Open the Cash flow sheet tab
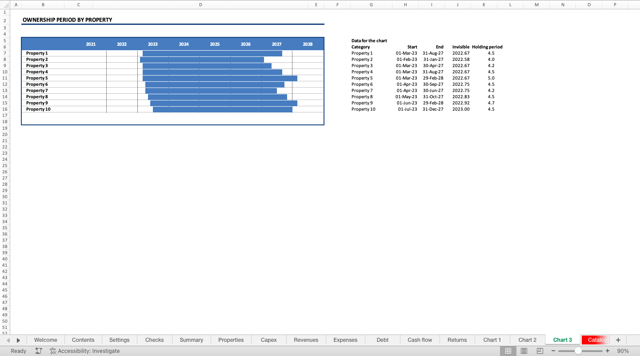The image size is (640, 356). click(420, 340)
